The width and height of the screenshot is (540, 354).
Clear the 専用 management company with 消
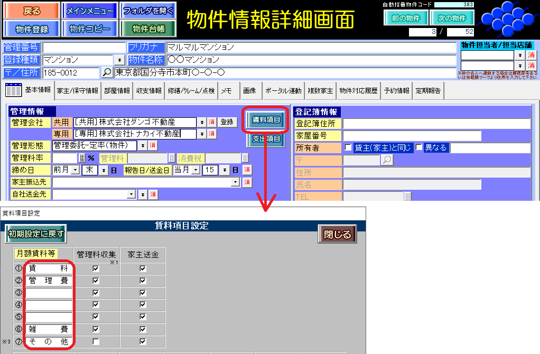point(212,134)
